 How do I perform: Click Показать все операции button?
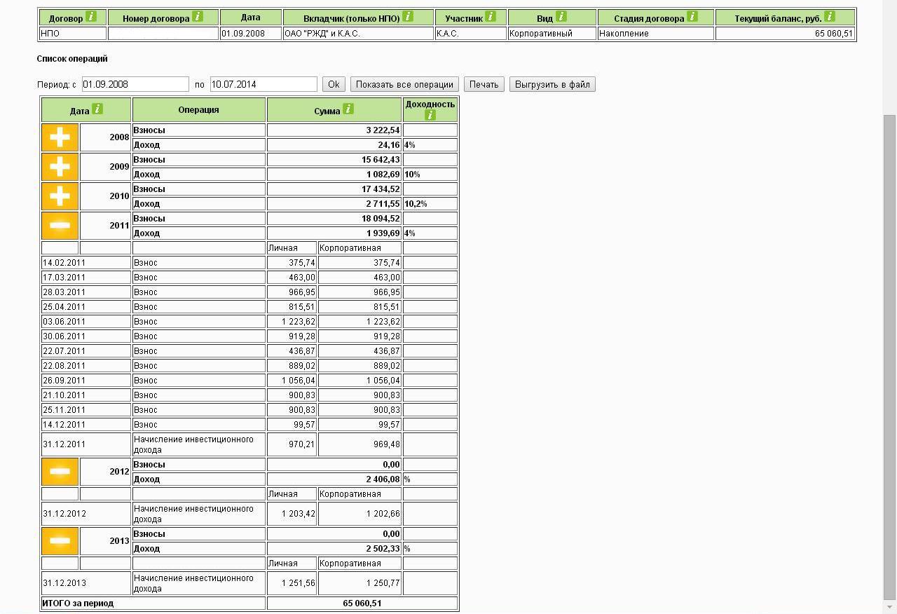[x=404, y=84]
